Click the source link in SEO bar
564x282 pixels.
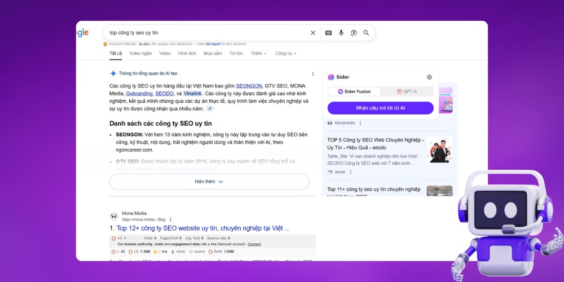point(197,252)
